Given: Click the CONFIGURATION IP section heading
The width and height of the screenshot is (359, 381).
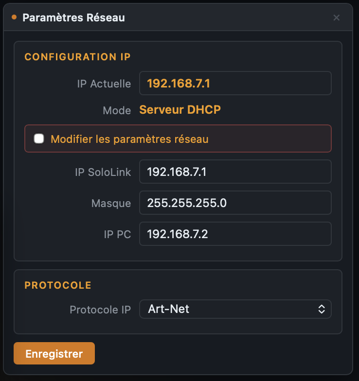Looking at the screenshot, I should (x=78, y=57).
